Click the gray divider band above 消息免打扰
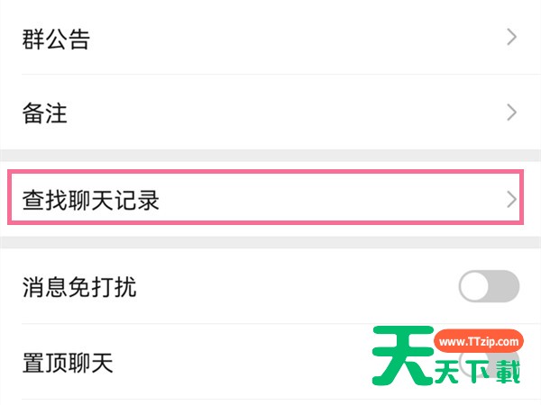The image size is (541, 405). click(x=270, y=242)
